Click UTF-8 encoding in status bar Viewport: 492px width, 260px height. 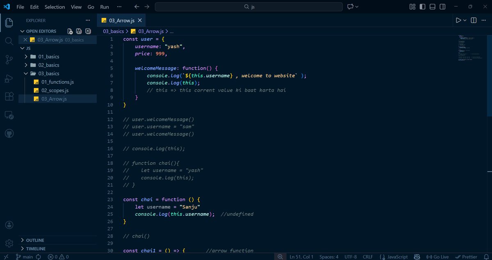351,257
